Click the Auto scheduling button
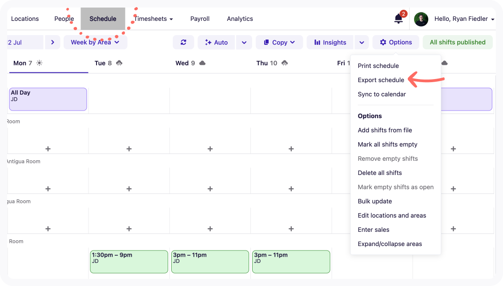This screenshot has width=503, height=286. click(217, 42)
